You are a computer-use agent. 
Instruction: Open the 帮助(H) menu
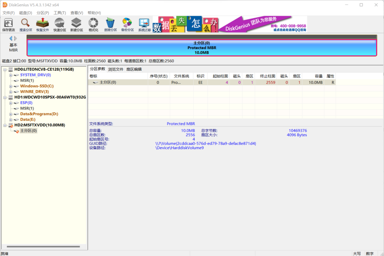pyautogui.click(x=94, y=13)
